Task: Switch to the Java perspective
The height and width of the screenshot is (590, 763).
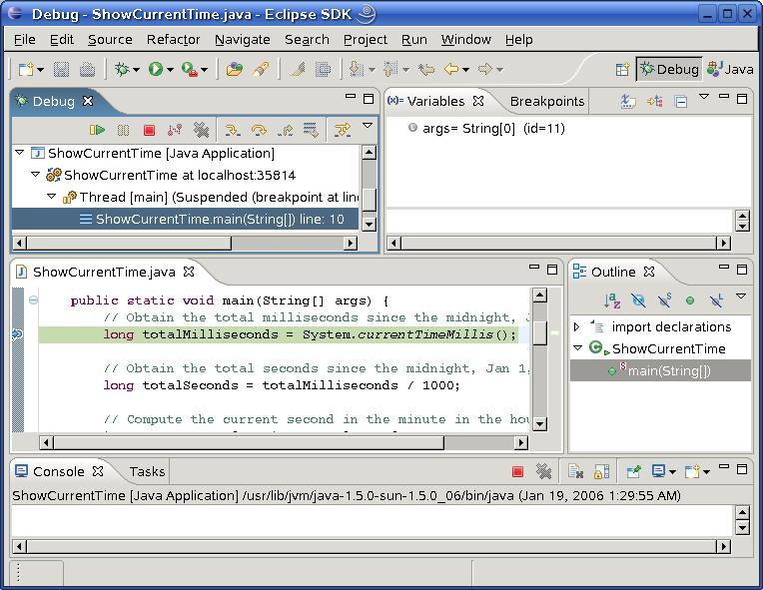Action: pyautogui.click(x=730, y=69)
